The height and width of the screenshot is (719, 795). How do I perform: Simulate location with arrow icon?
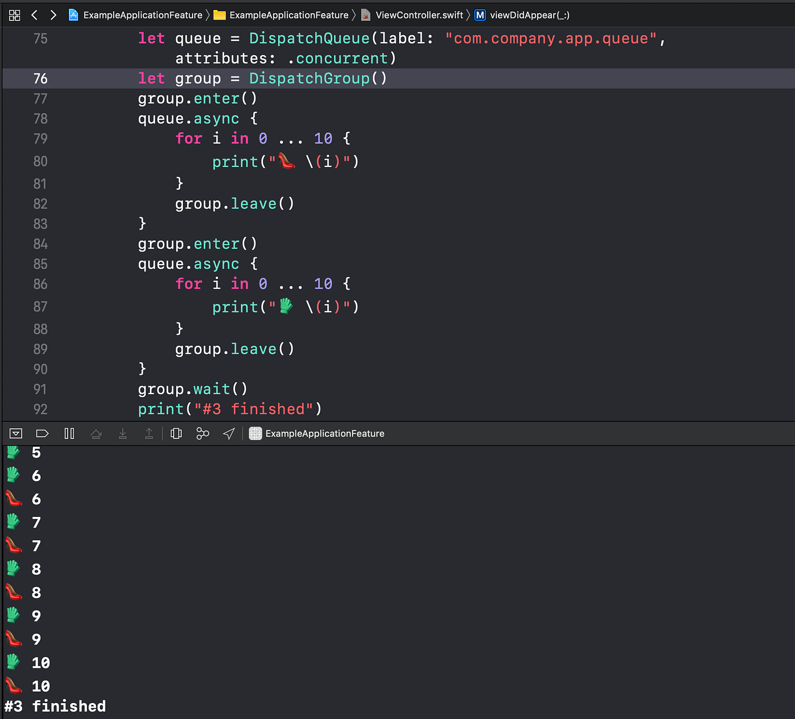(229, 433)
